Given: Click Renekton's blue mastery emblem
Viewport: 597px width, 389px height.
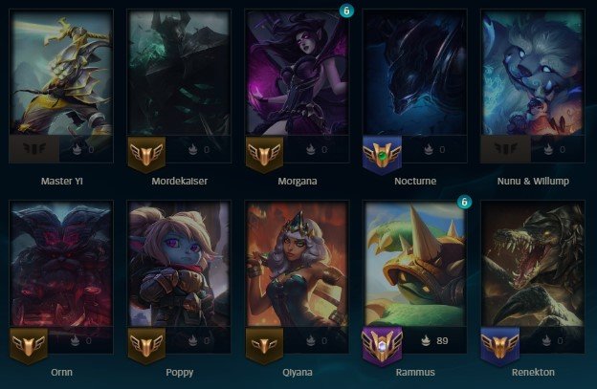Looking at the screenshot, I should pyautogui.click(x=500, y=347).
